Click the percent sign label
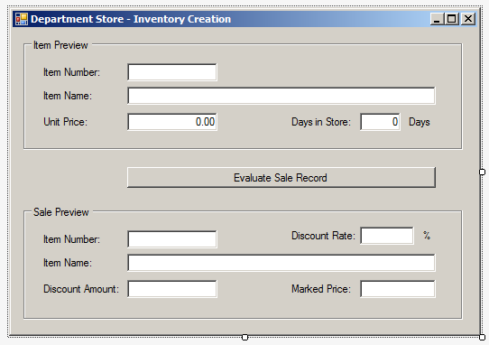This screenshot has width=489, height=345. (427, 236)
